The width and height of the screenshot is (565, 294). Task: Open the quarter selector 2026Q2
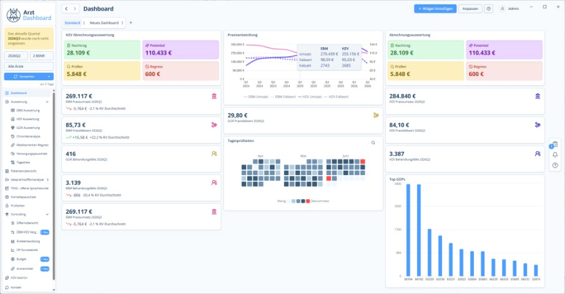pos(16,55)
